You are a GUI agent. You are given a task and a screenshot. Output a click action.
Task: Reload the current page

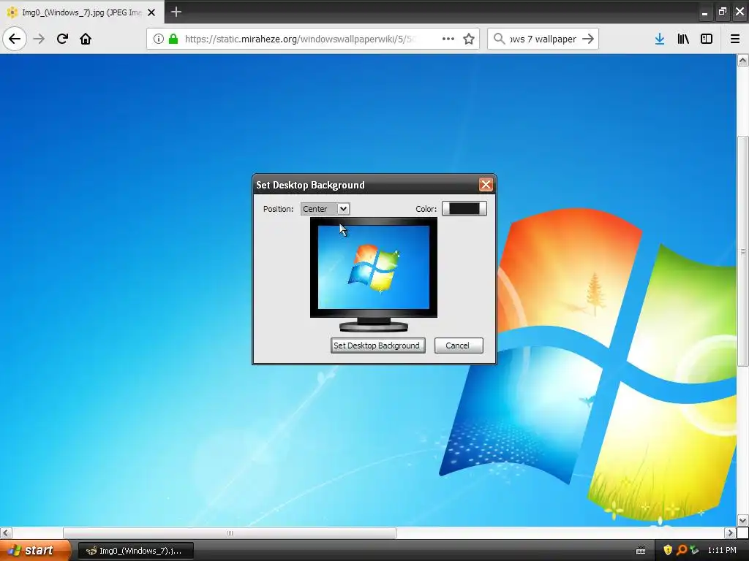[62, 39]
